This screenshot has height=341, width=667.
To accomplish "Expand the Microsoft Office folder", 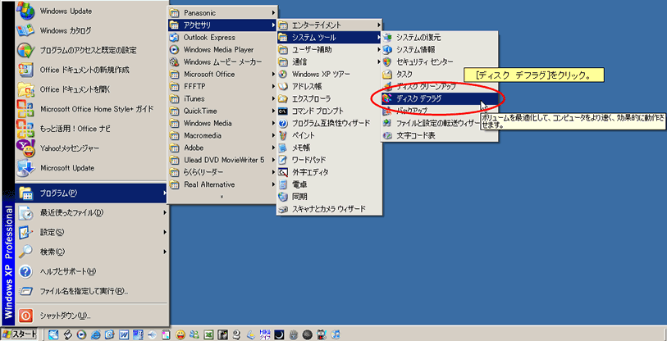I will tap(222, 75).
